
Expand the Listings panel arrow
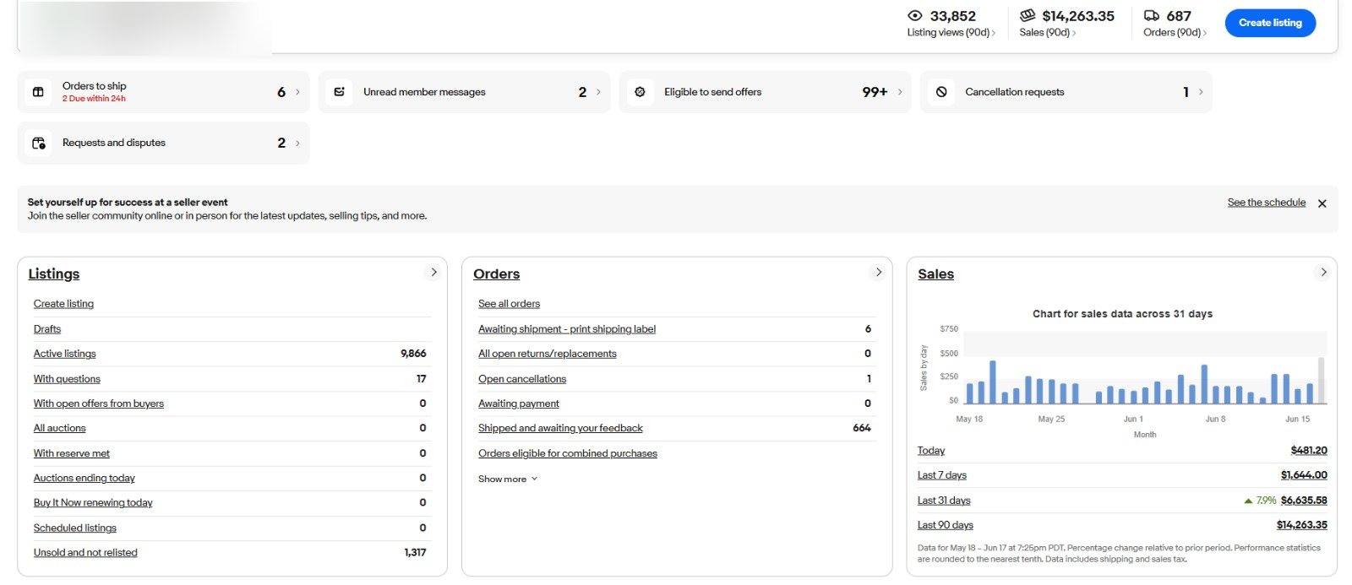click(433, 272)
